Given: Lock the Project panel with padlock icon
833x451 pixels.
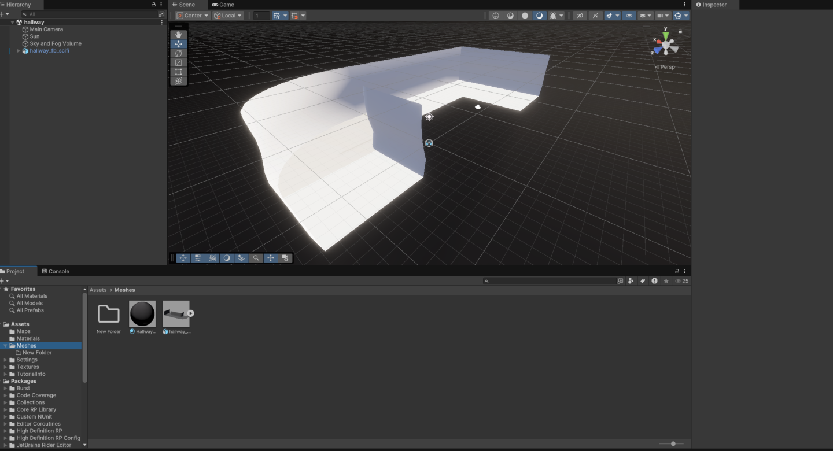Looking at the screenshot, I should 677,271.
